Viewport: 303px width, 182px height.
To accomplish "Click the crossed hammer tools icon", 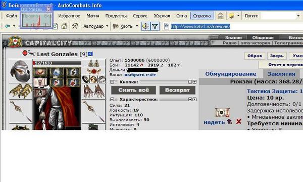I will tap(75, 26).
